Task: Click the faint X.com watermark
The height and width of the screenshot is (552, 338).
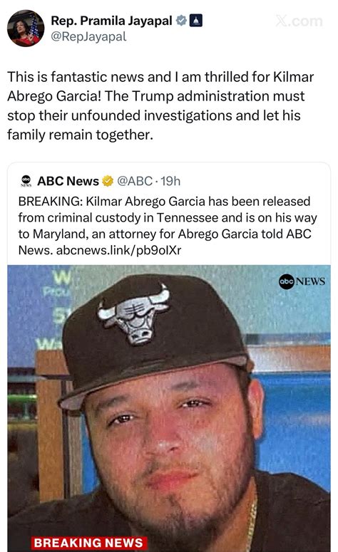Action: pyautogui.click(x=299, y=21)
